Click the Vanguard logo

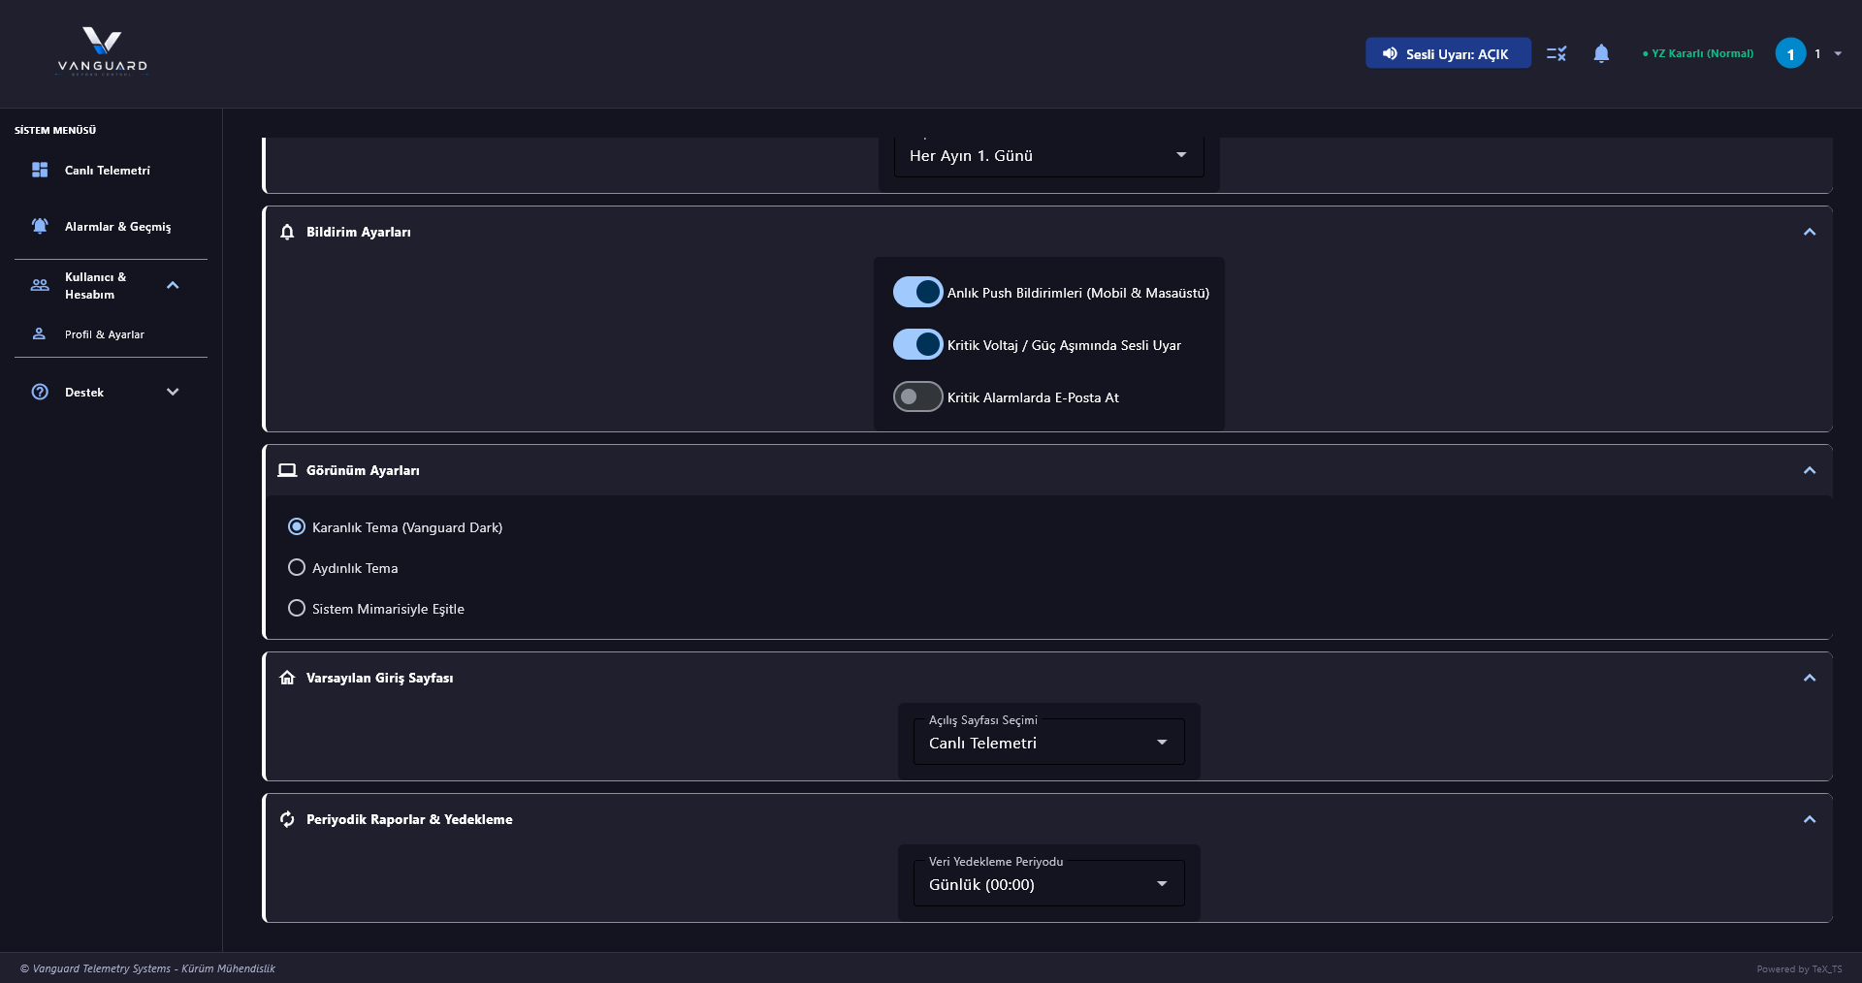pyautogui.click(x=102, y=51)
